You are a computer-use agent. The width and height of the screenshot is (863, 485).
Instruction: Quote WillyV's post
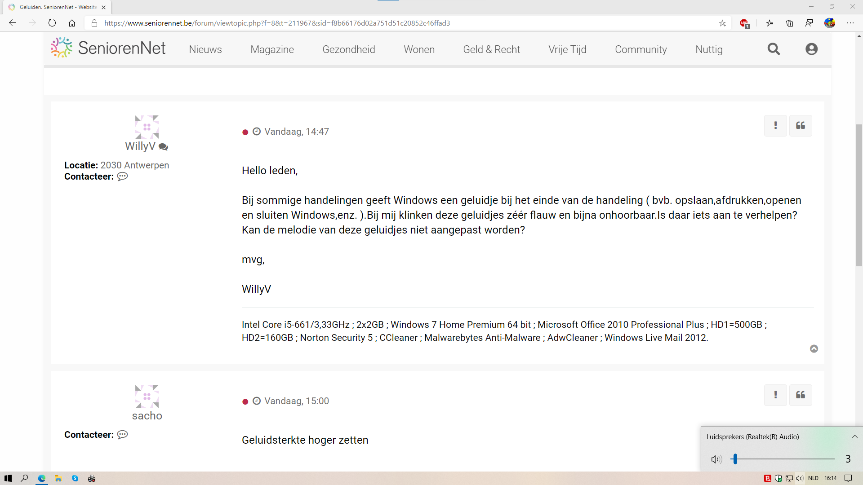pos(801,126)
